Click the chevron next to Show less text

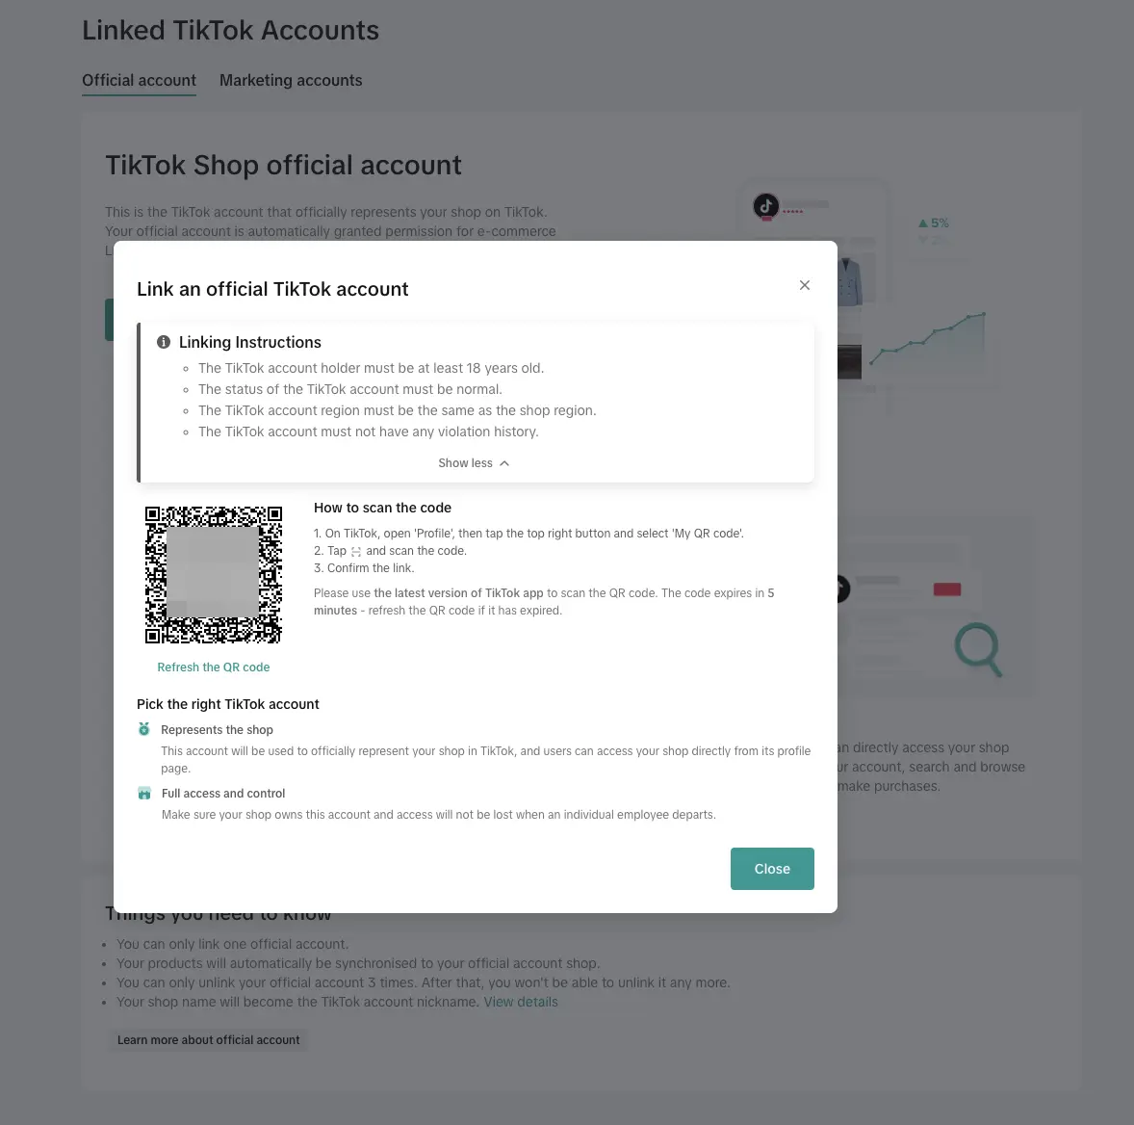point(505,462)
